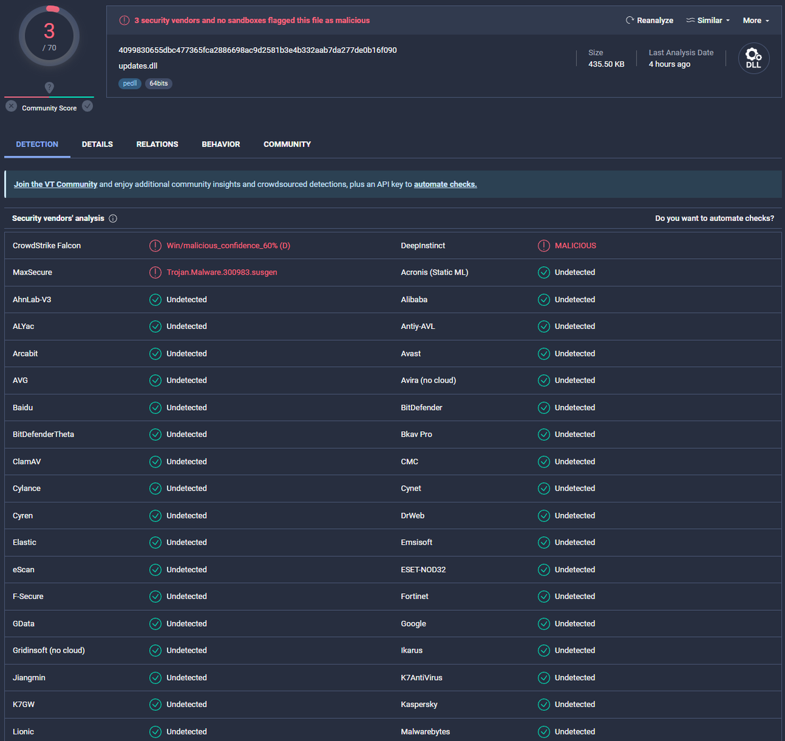This screenshot has height=741, width=785.
Task: Click the BitDefenderTheta vendor name
Action: coord(43,434)
